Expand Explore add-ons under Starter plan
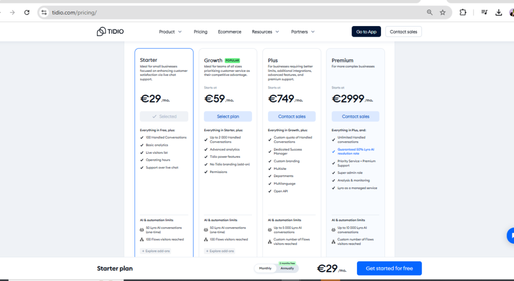 point(156,251)
